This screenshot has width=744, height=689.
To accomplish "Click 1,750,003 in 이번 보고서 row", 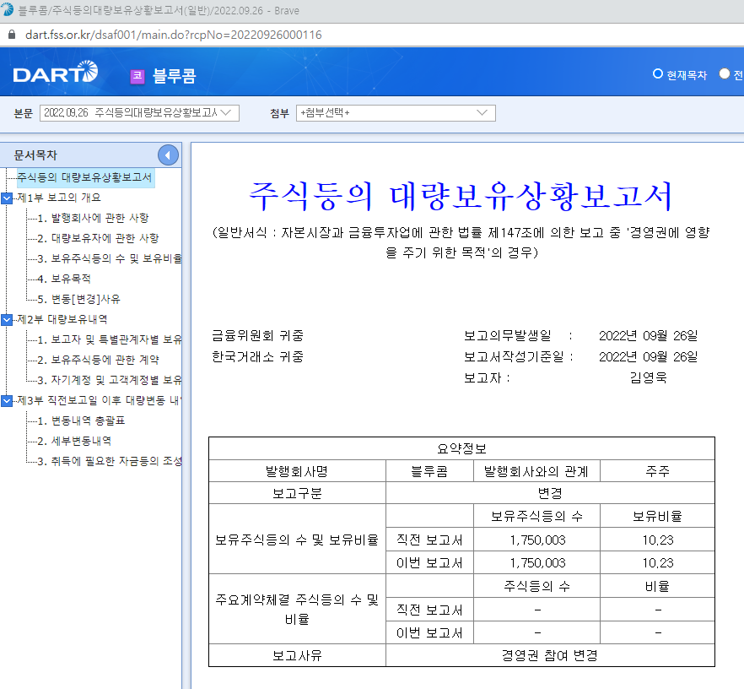I will click(537, 562).
